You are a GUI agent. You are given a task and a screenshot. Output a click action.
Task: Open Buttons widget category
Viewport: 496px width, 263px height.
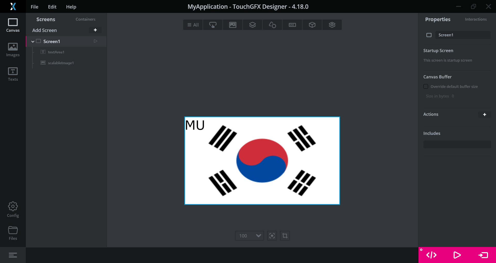click(213, 25)
